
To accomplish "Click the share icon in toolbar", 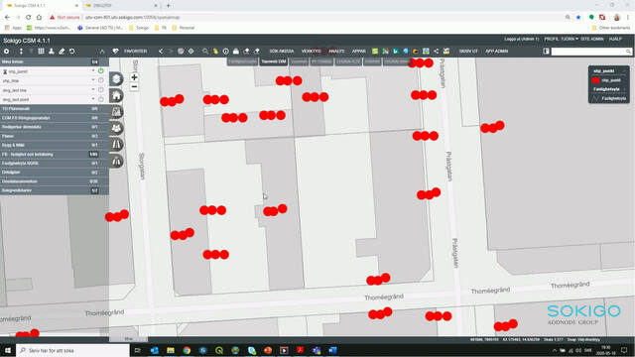I will (x=436, y=52).
